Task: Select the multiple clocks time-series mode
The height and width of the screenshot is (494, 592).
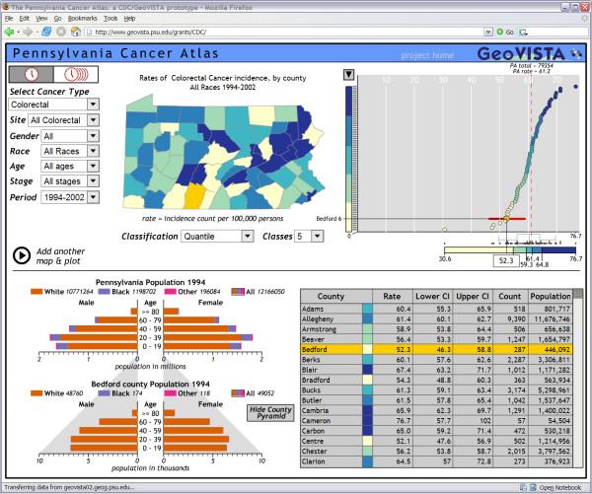Action: (x=76, y=74)
